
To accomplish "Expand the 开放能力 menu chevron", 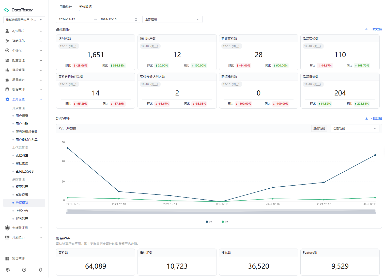I will [x=41, y=238].
